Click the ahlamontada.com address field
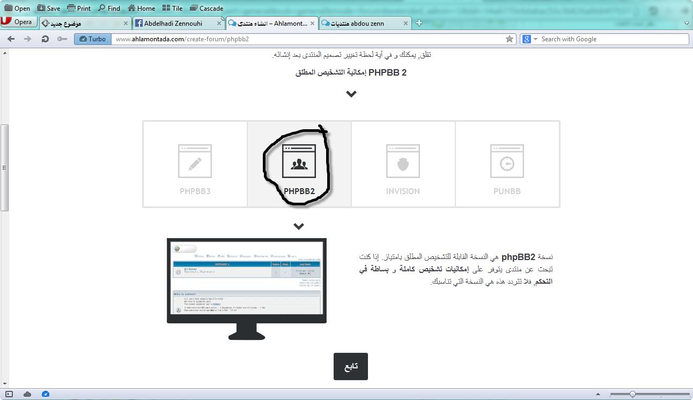The image size is (693, 400). coord(308,39)
